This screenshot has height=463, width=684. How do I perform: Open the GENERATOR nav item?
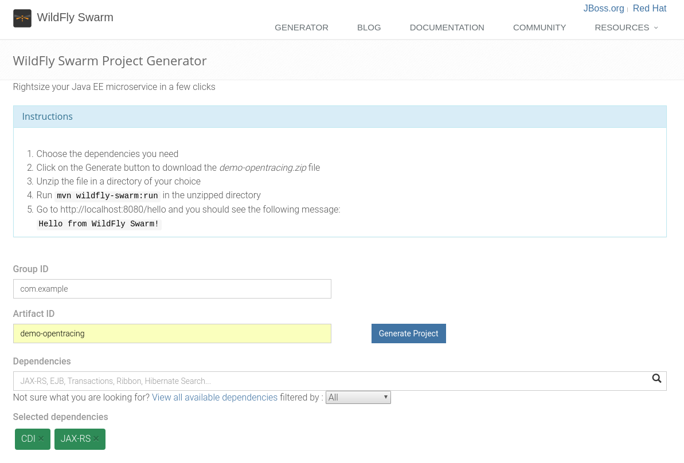coord(302,28)
